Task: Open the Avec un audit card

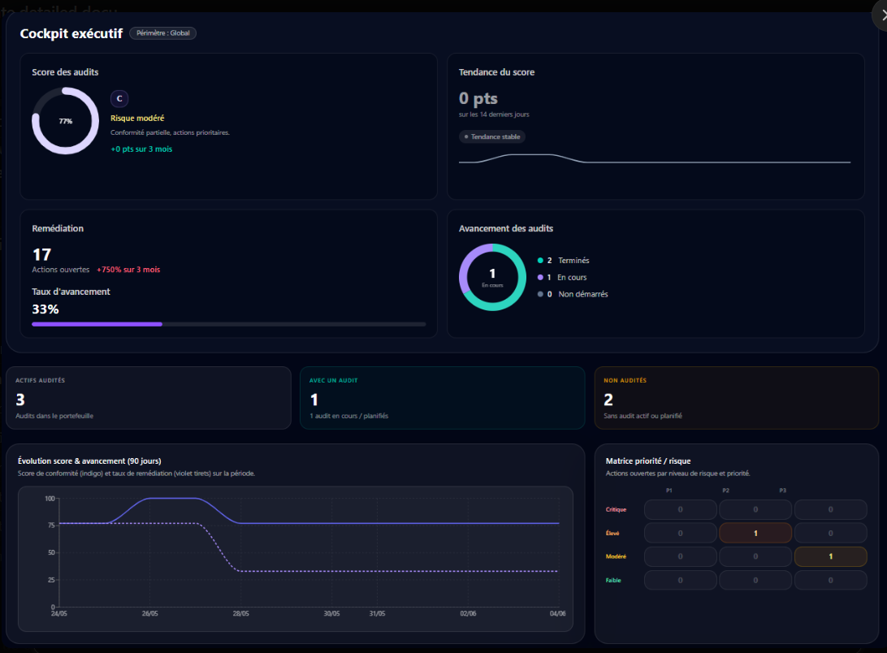Action: click(x=443, y=398)
